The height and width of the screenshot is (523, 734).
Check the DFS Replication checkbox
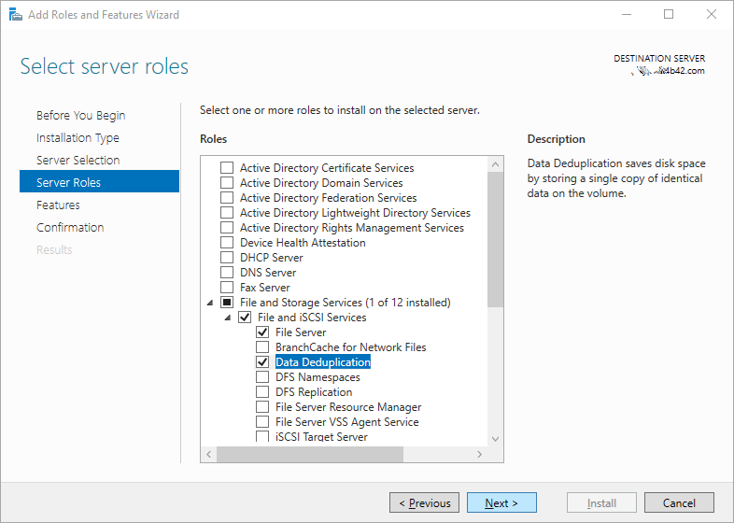pos(262,392)
